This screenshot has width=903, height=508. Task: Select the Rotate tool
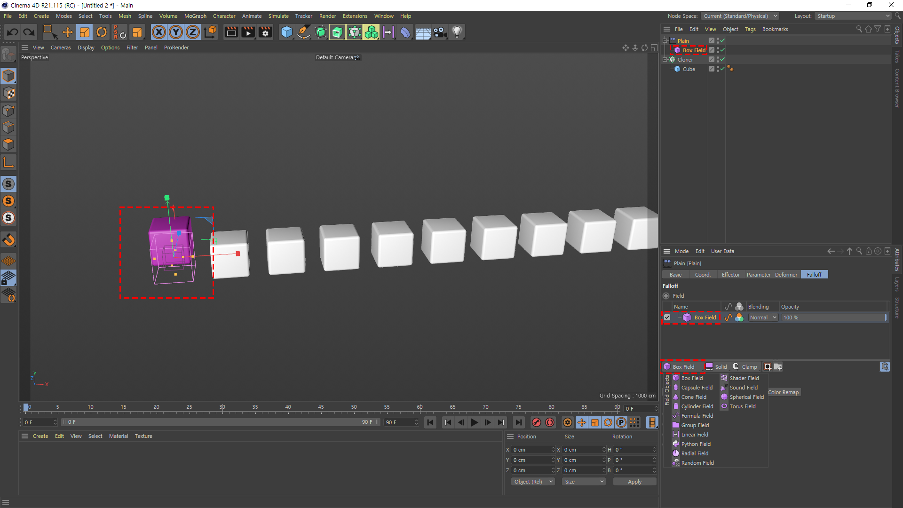click(102, 32)
